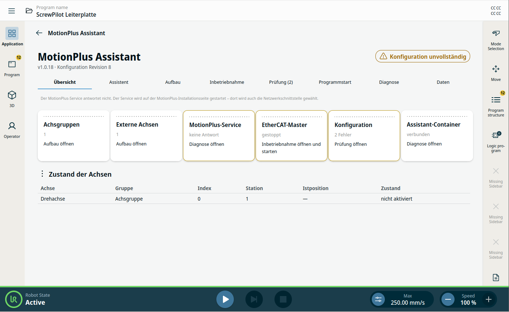This screenshot has width=509, height=312.
Task: Open the 3D view
Action: click(x=12, y=98)
